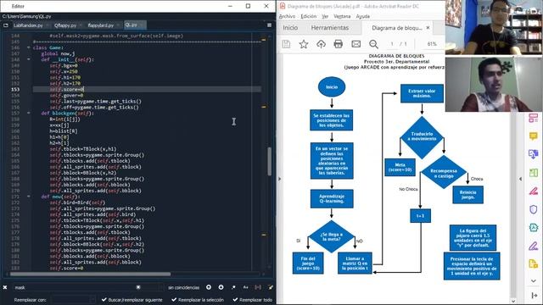Collapse the '__init__' method fold arrow
The height and width of the screenshot is (305, 543).
[28, 59]
